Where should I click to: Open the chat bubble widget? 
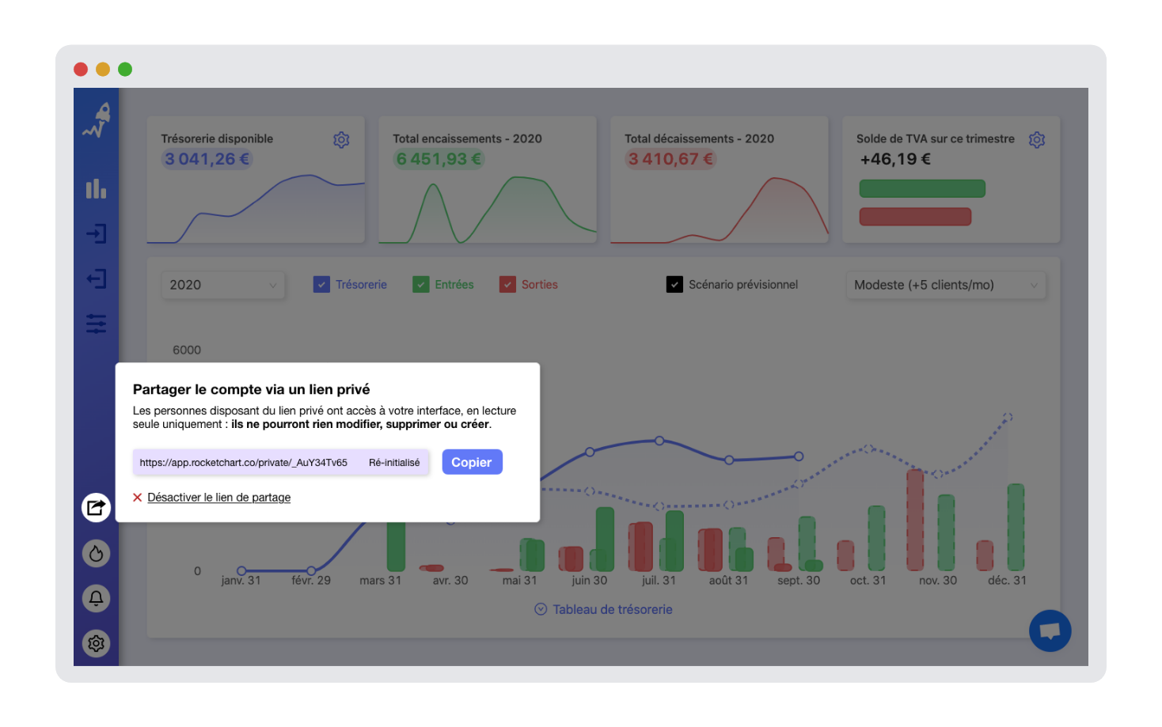point(1050,630)
